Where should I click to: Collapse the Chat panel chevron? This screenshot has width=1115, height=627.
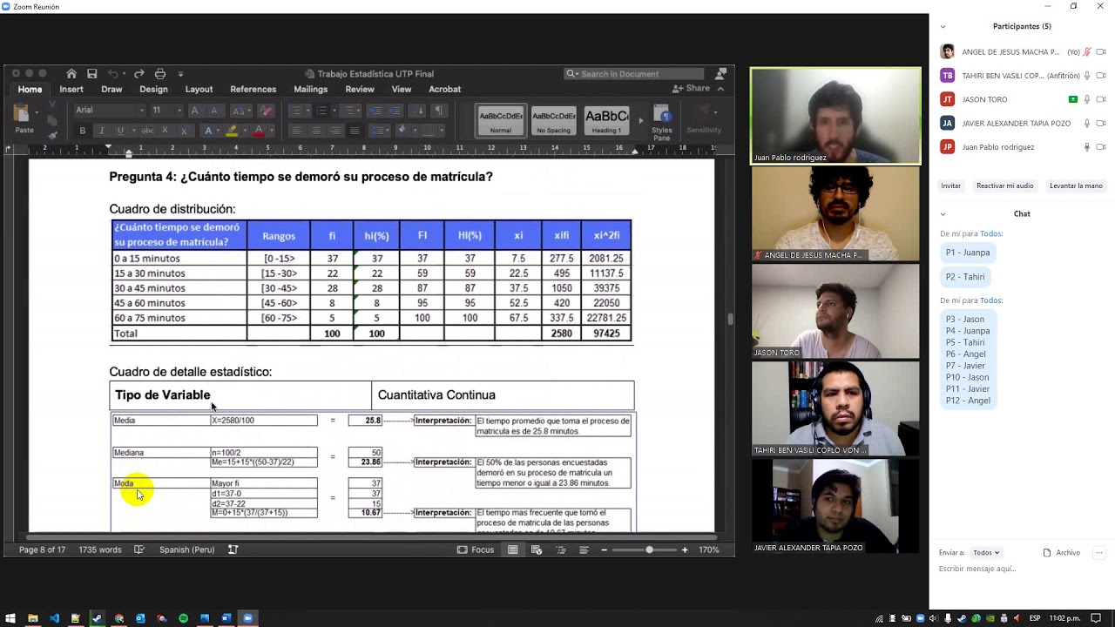point(943,214)
